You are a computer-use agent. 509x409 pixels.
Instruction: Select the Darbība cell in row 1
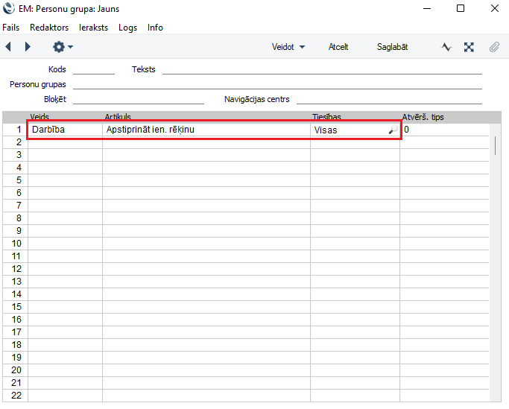coord(65,130)
